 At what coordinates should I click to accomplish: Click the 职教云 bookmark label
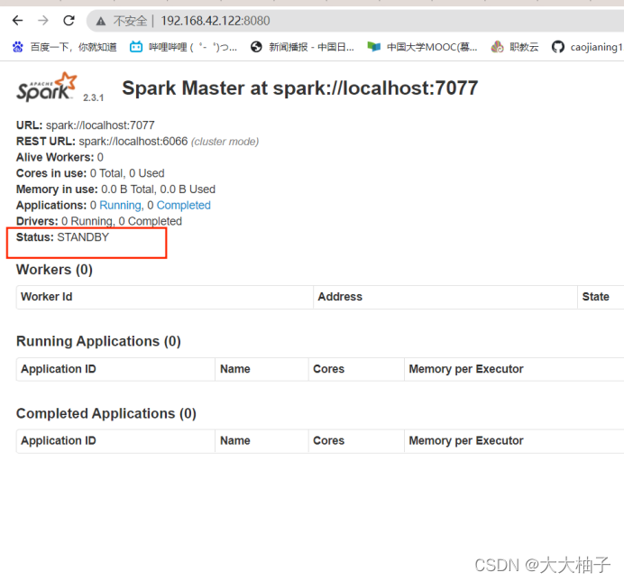[524, 47]
